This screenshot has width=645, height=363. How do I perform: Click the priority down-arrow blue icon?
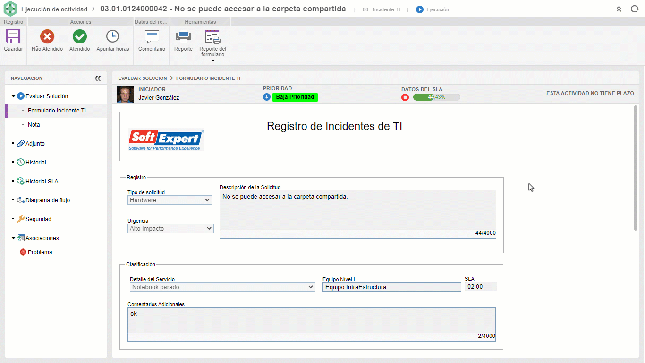point(267,97)
